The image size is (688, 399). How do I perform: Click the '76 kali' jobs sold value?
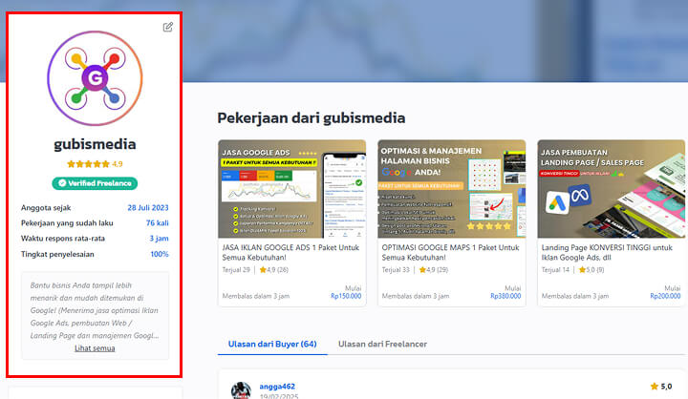[x=157, y=223]
